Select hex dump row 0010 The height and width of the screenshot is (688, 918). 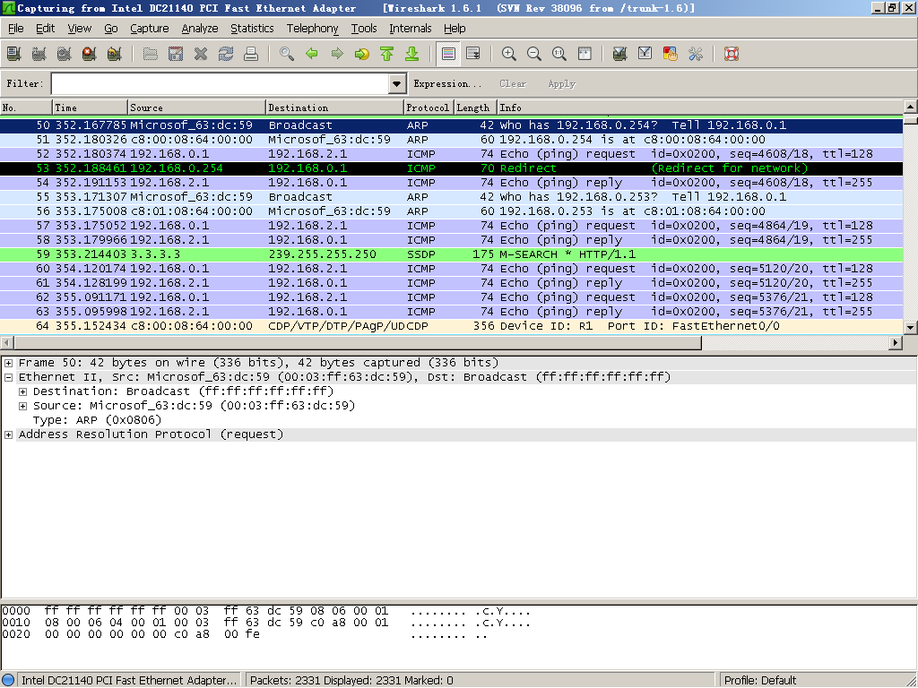click(266, 623)
